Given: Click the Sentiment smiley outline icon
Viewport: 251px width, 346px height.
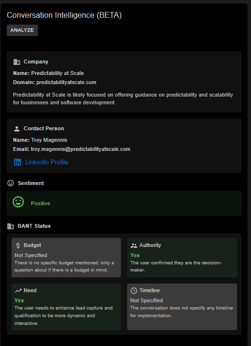Looking at the screenshot, I should (x=11, y=183).
